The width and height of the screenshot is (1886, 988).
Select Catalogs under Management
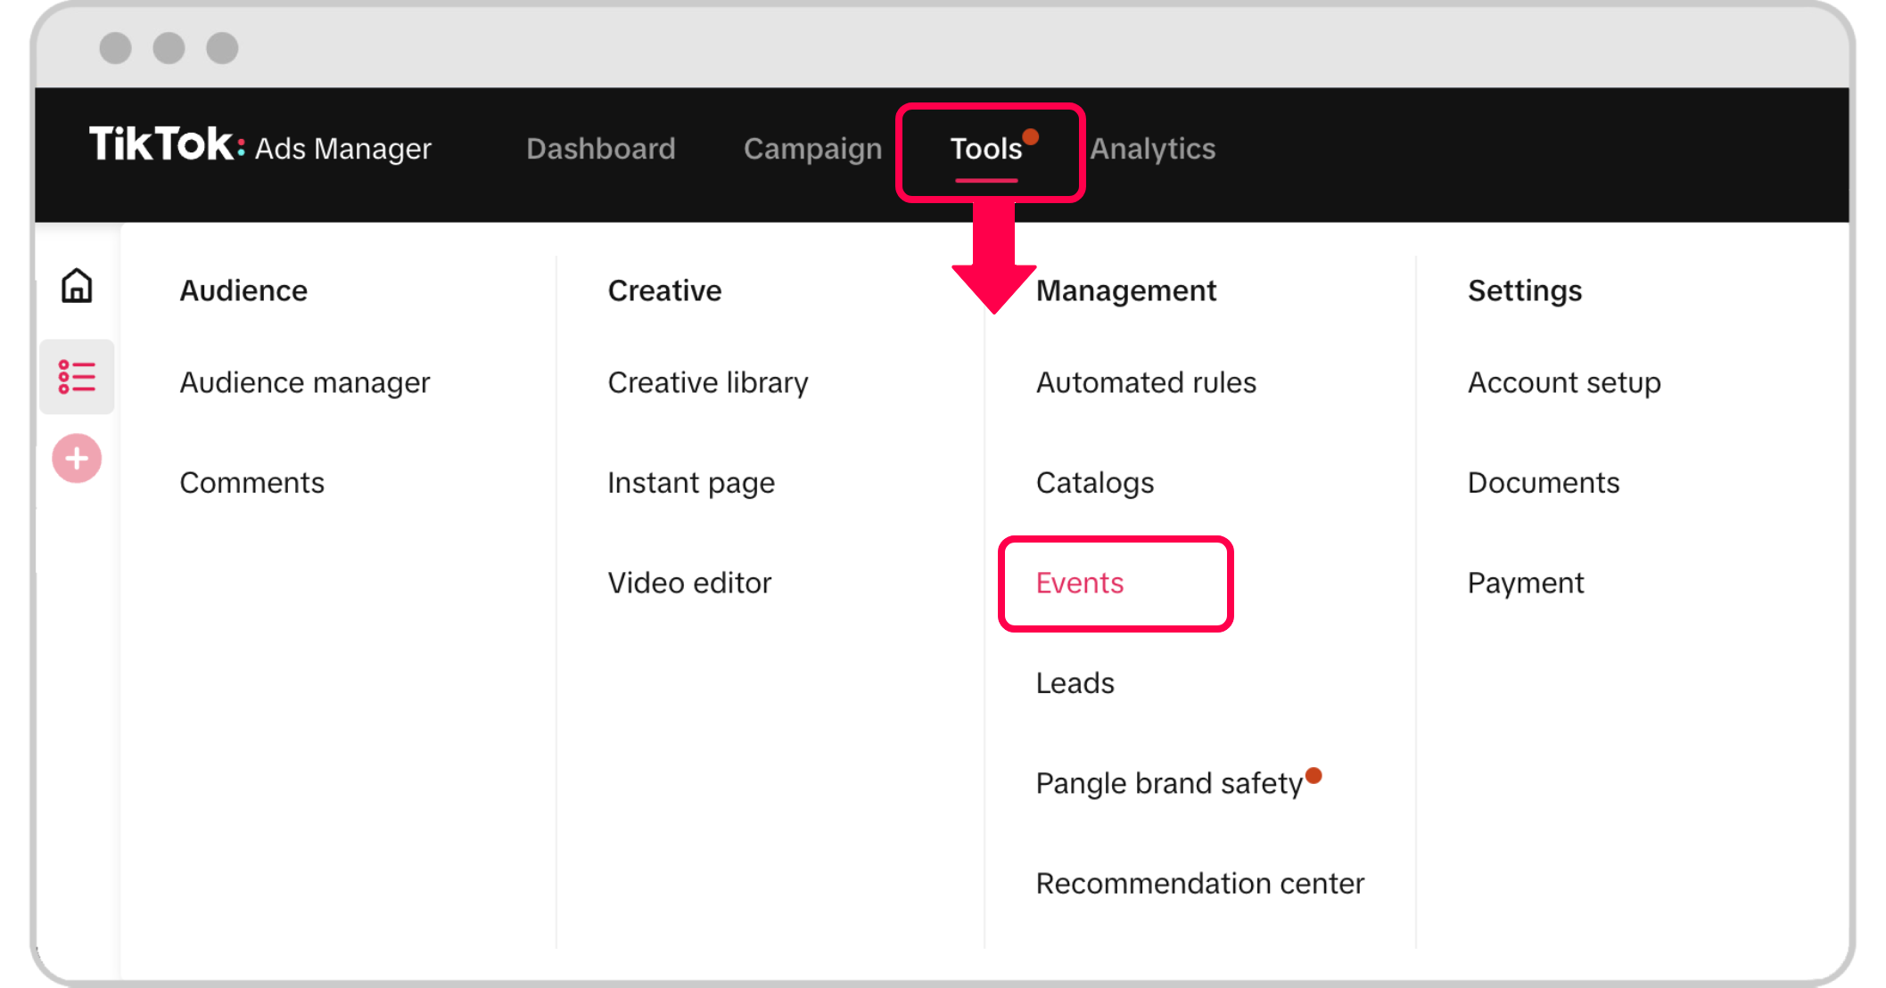tap(1095, 483)
